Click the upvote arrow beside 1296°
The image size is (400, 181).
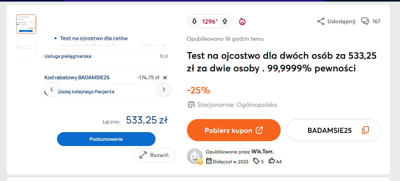tap(225, 22)
